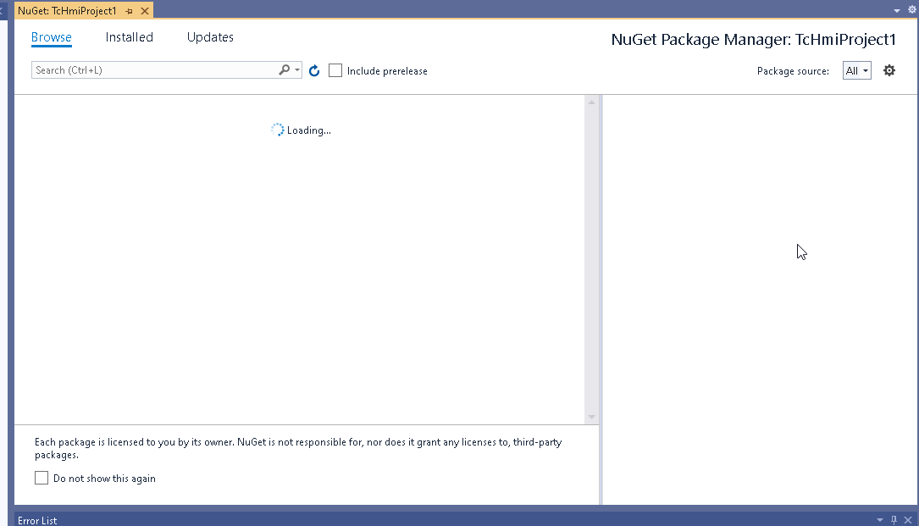The image size is (919, 526).
Task: Enable Include prerelease checkbox
Action: [335, 70]
